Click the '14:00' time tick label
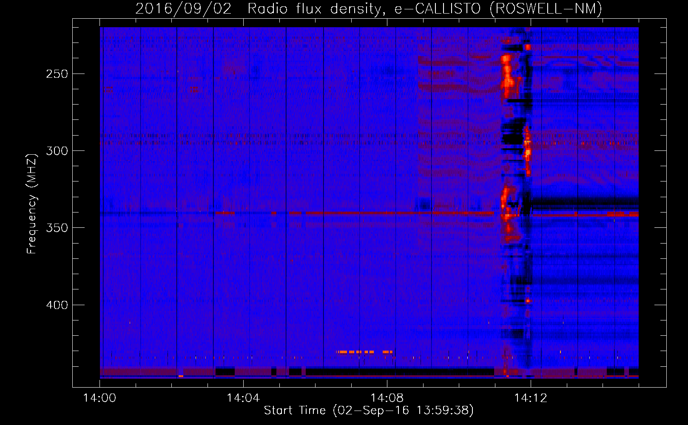Image resolution: width=688 pixels, height=425 pixels. 100,398
